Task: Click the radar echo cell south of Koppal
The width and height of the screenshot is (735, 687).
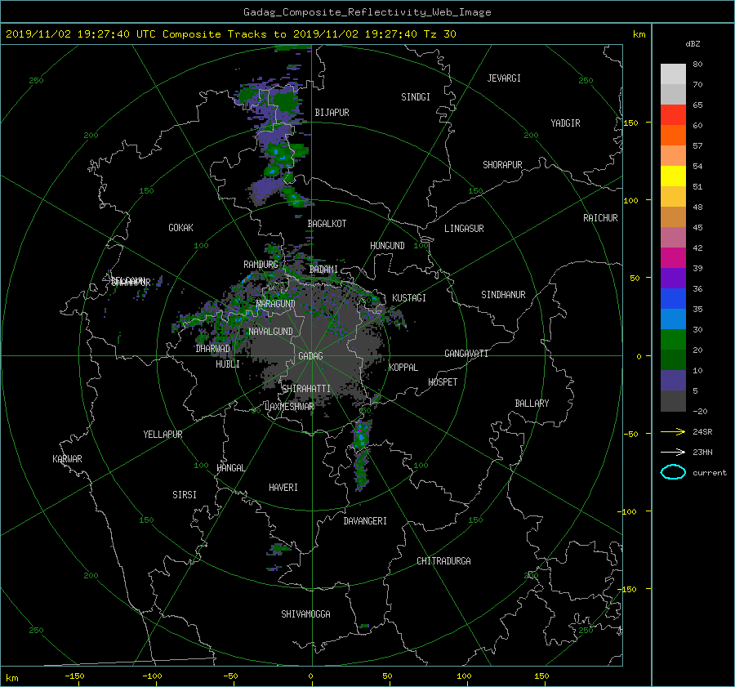Action: click(x=362, y=454)
